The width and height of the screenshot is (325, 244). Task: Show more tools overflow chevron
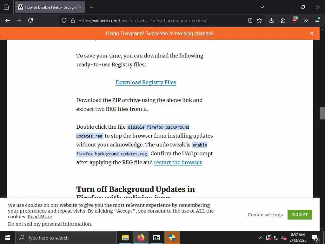[x=306, y=20]
